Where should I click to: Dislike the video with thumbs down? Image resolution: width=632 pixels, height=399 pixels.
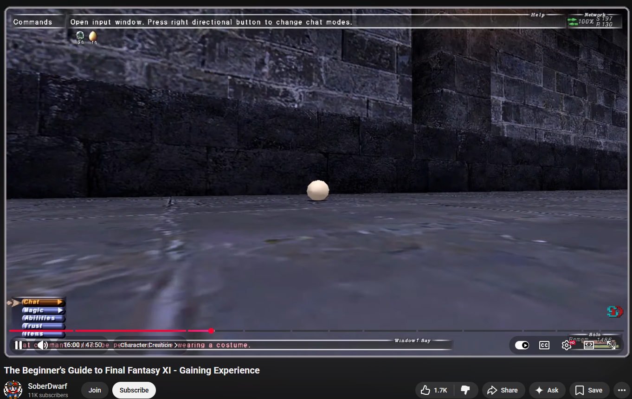point(465,390)
